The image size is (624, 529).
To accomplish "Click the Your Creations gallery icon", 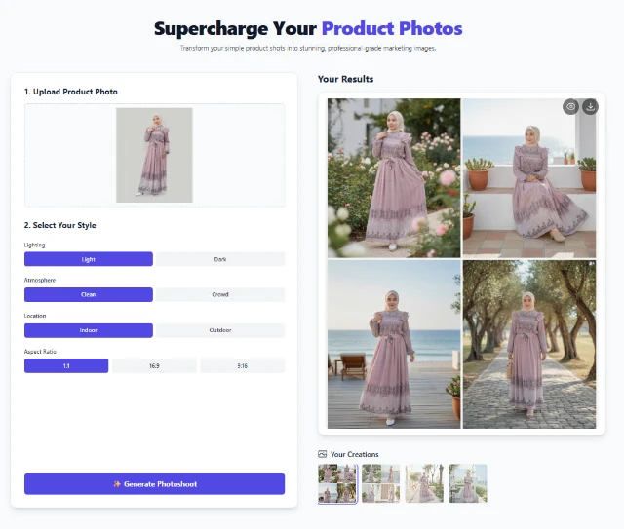I will [x=323, y=454].
